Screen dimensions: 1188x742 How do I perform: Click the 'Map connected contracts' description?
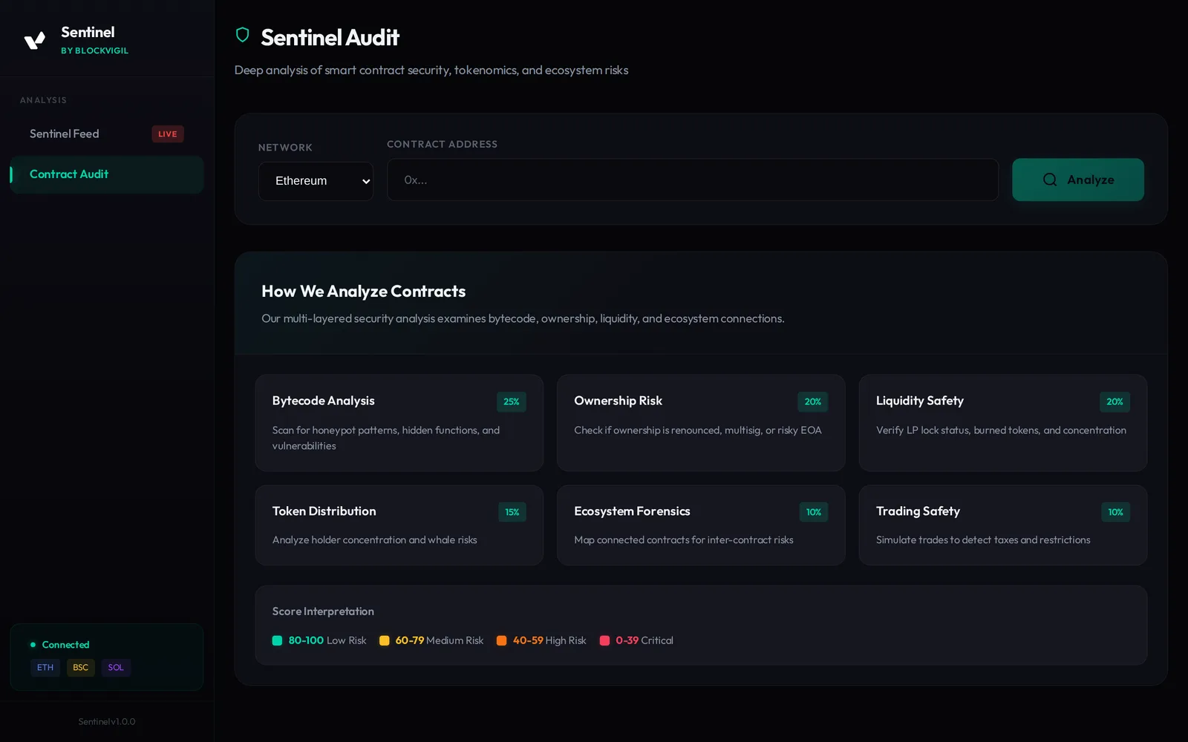[x=684, y=540]
